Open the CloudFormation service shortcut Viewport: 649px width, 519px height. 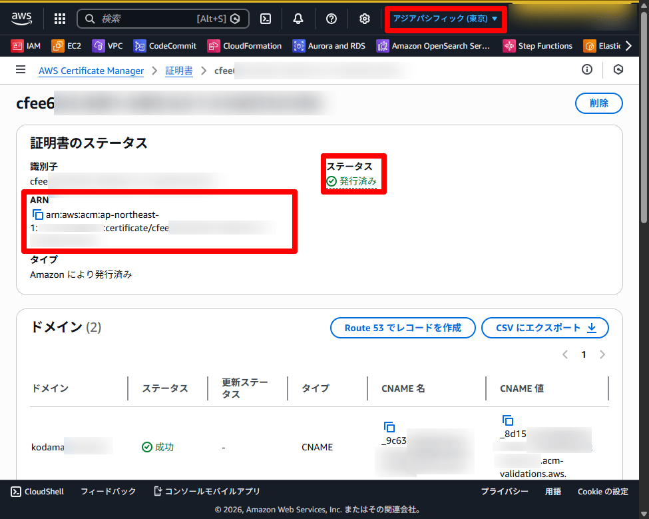tap(244, 46)
